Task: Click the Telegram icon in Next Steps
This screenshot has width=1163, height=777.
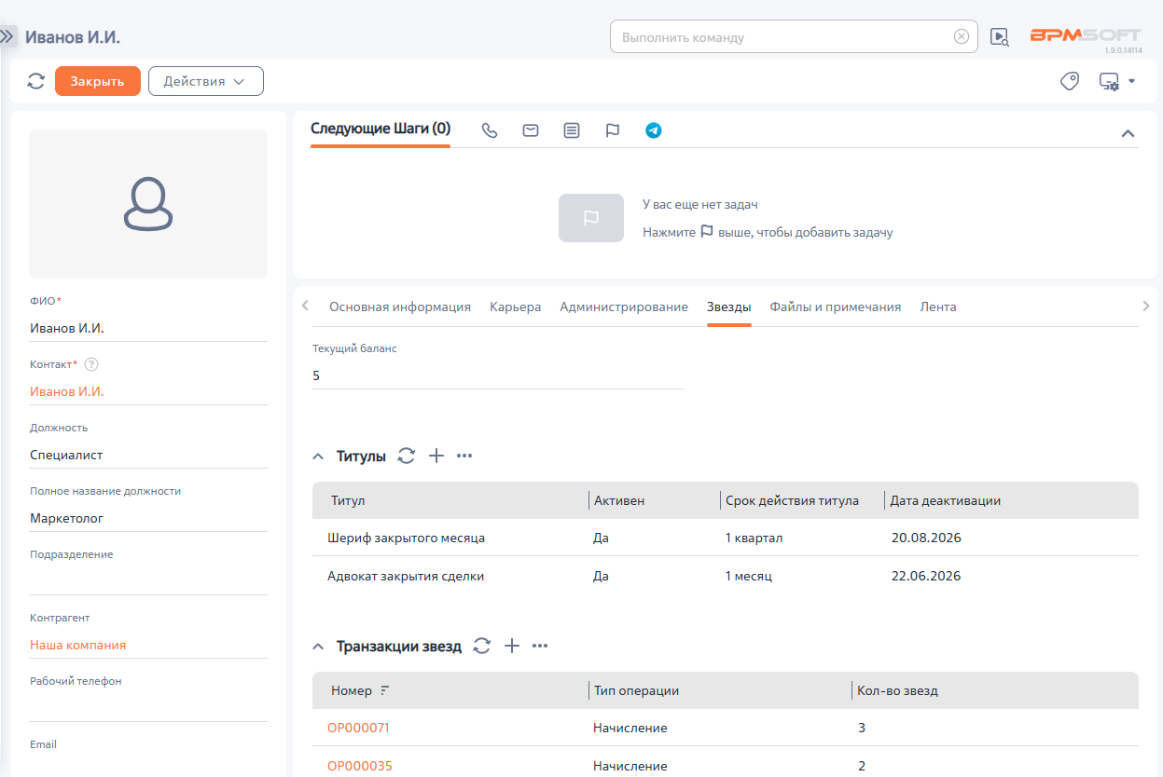Action: 654,130
